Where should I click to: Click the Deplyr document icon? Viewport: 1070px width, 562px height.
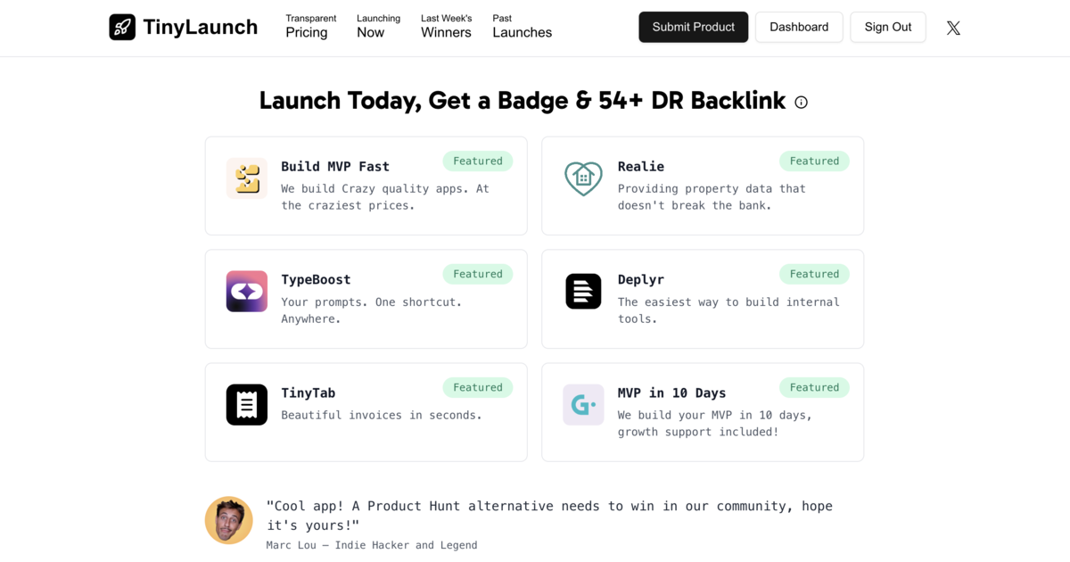pyautogui.click(x=583, y=292)
